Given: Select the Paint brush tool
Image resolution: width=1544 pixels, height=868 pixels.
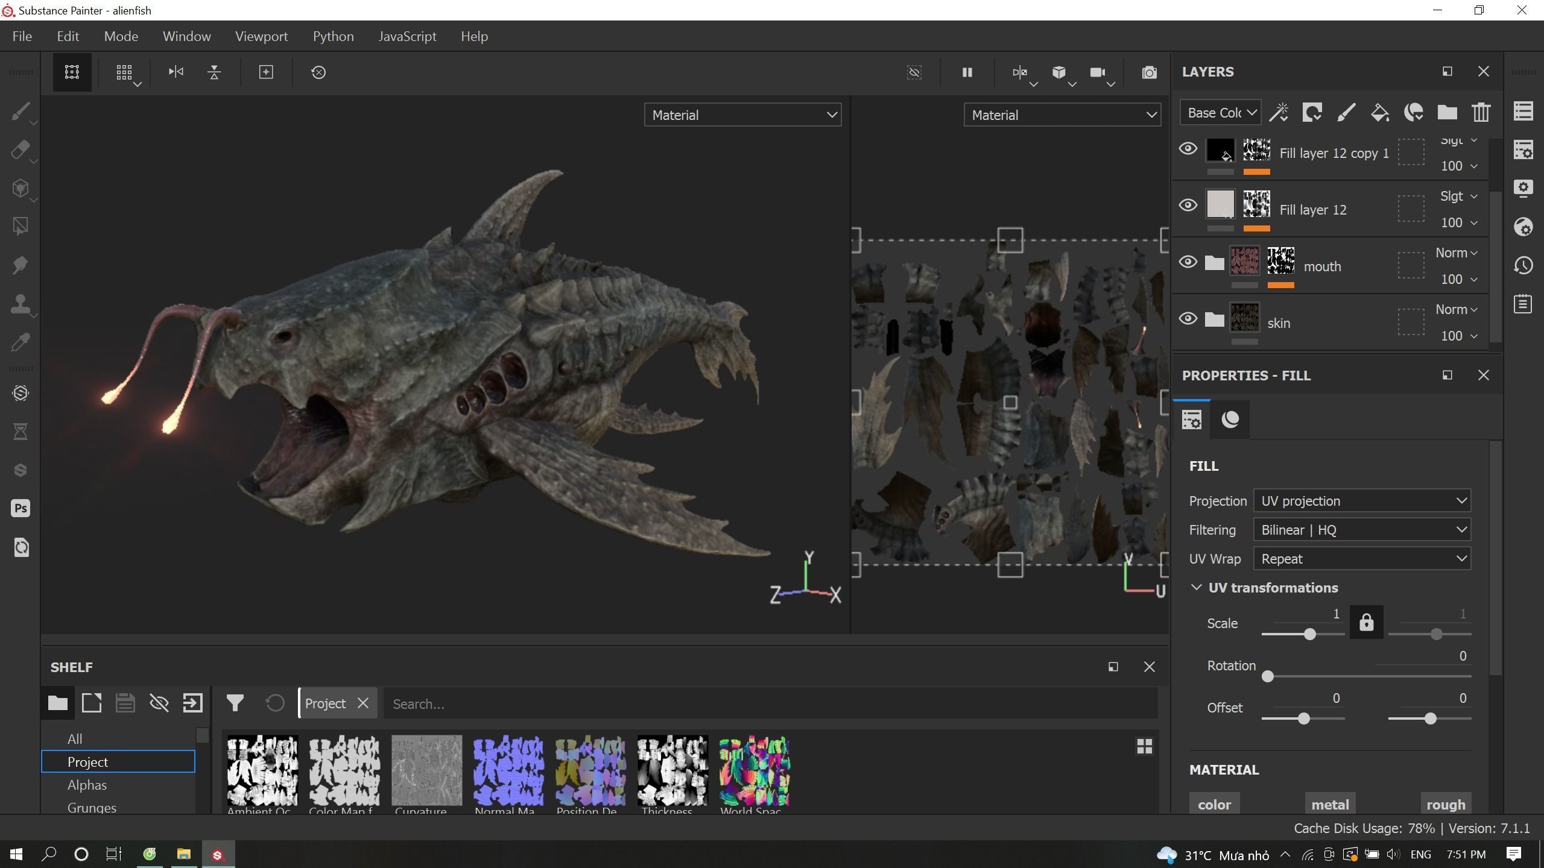Looking at the screenshot, I should point(21,112).
